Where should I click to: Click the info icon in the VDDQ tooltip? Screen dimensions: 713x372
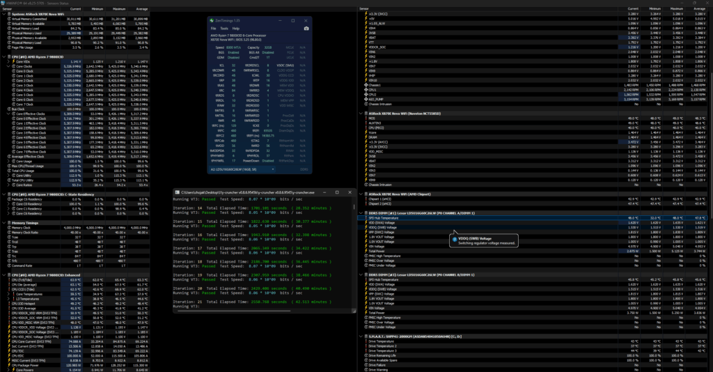(x=455, y=239)
